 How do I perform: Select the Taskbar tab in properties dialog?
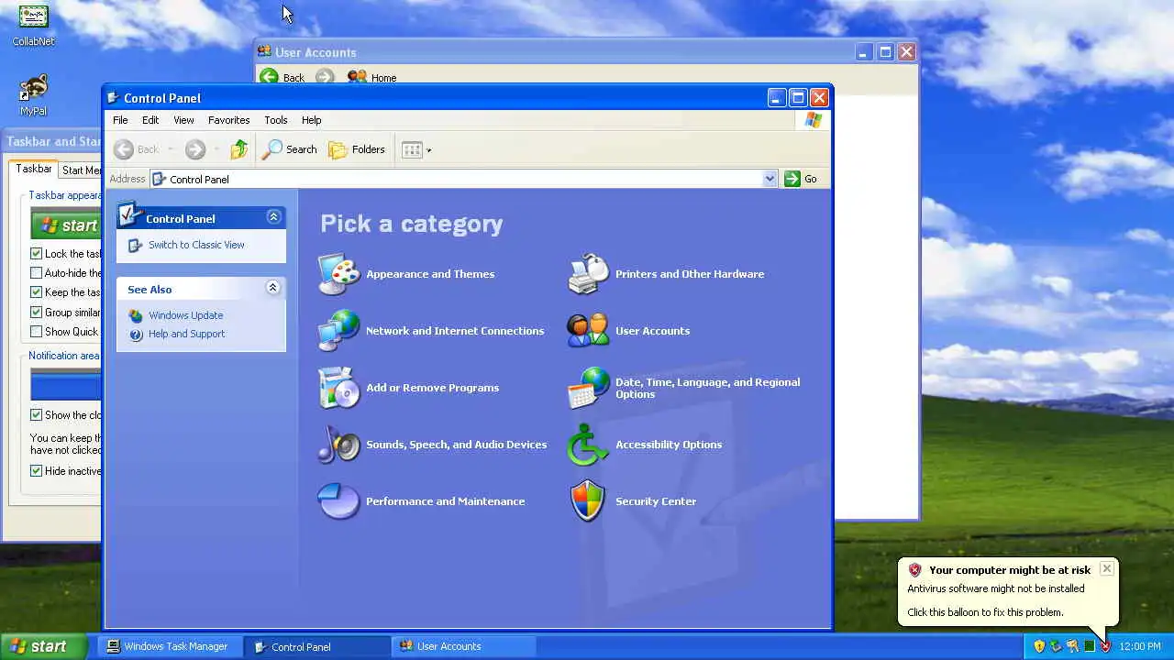click(34, 169)
